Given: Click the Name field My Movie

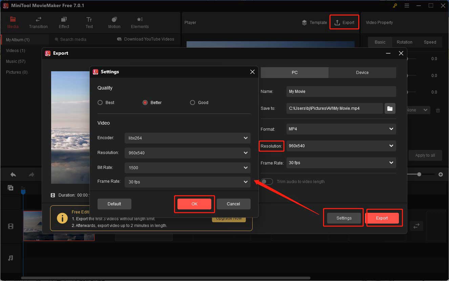Looking at the screenshot, I should (341, 92).
